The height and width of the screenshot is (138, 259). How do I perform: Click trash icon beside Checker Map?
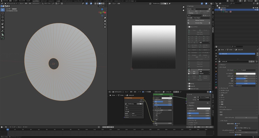(209, 23)
